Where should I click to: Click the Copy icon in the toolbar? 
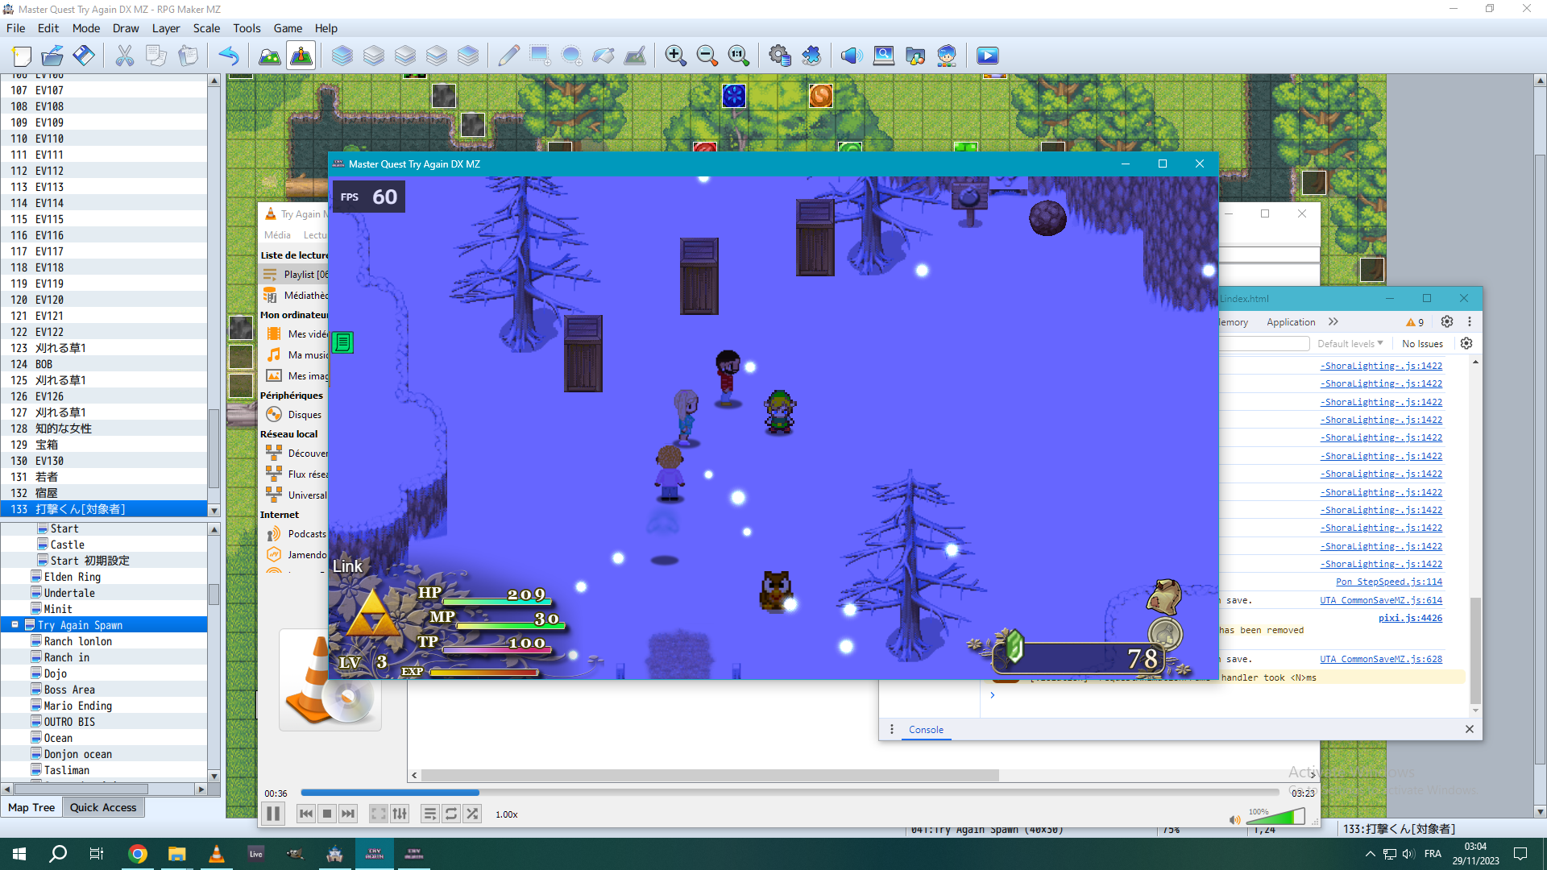(156, 56)
